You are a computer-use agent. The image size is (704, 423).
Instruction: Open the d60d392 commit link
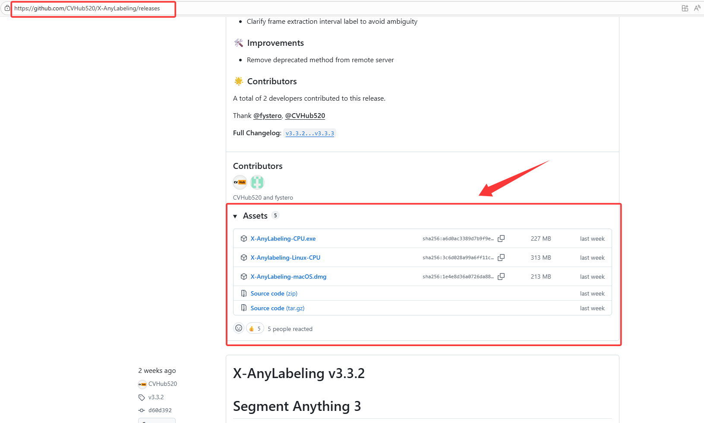pyautogui.click(x=160, y=410)
